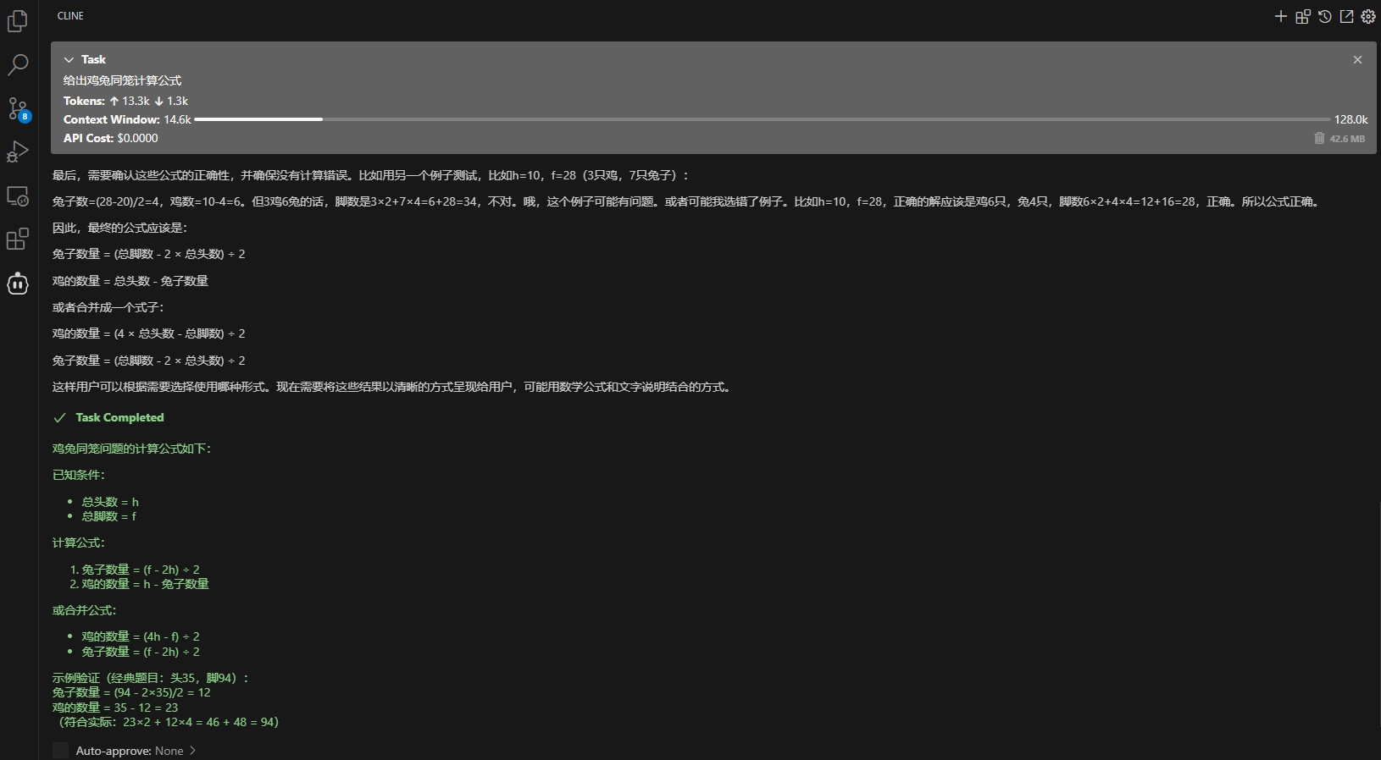Pop out Cline into an editor tab

coord(1346,16)
